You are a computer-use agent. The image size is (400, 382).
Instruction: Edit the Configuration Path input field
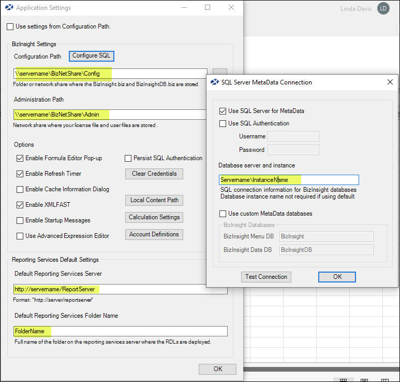click(110, 74)
